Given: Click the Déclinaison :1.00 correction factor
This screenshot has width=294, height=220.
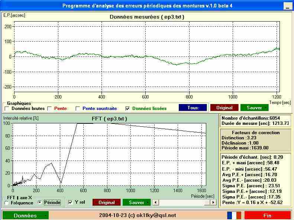Looking at the screenshot, I should 240,143.
